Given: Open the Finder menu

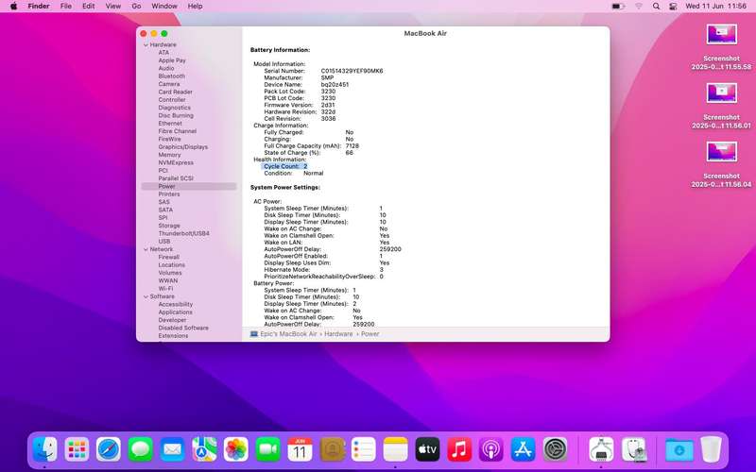Looking at the screenshot, I should (39, 7).
